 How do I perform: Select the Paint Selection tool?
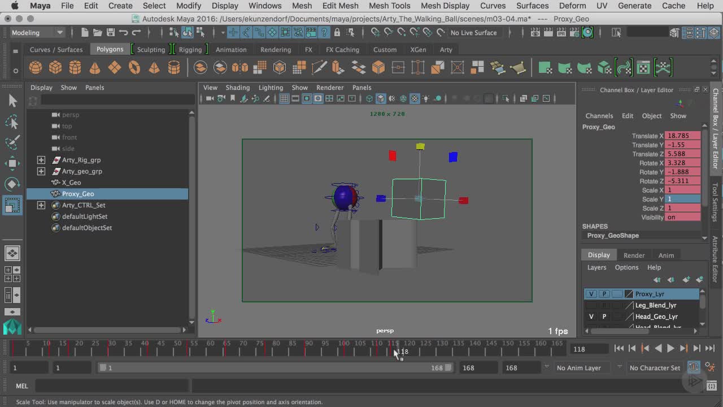(x=12, y=142)
